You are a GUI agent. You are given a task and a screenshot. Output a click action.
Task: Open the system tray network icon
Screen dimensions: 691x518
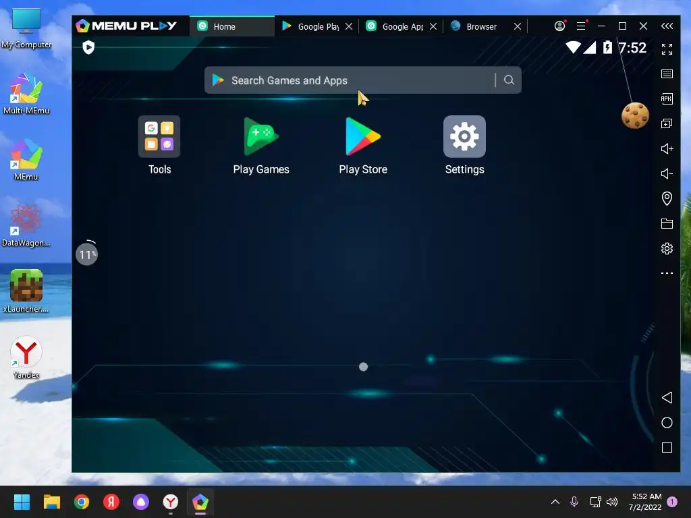pyautogui.click(x=595, y=502)
